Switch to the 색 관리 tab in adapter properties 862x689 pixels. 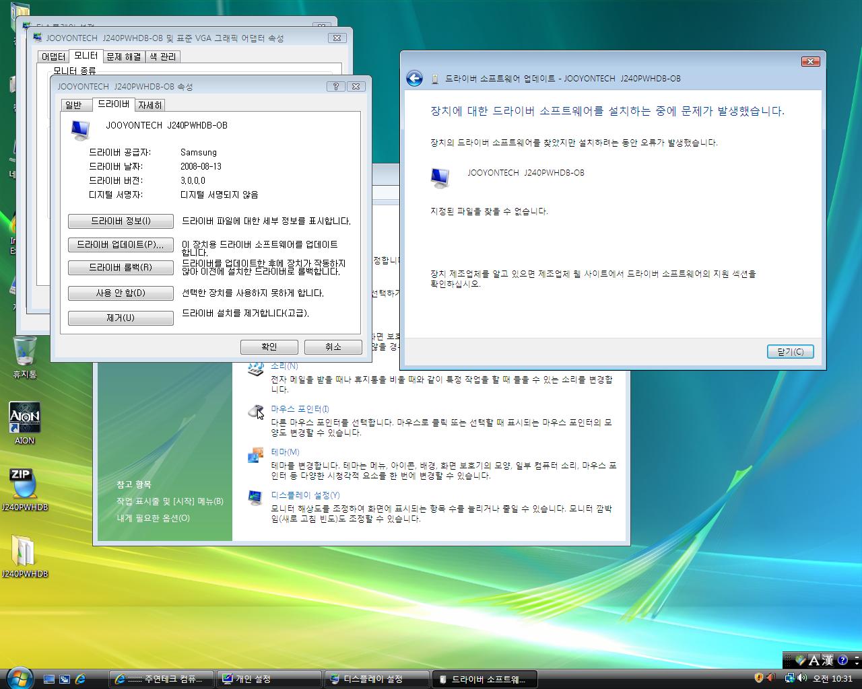click(162, 57)
